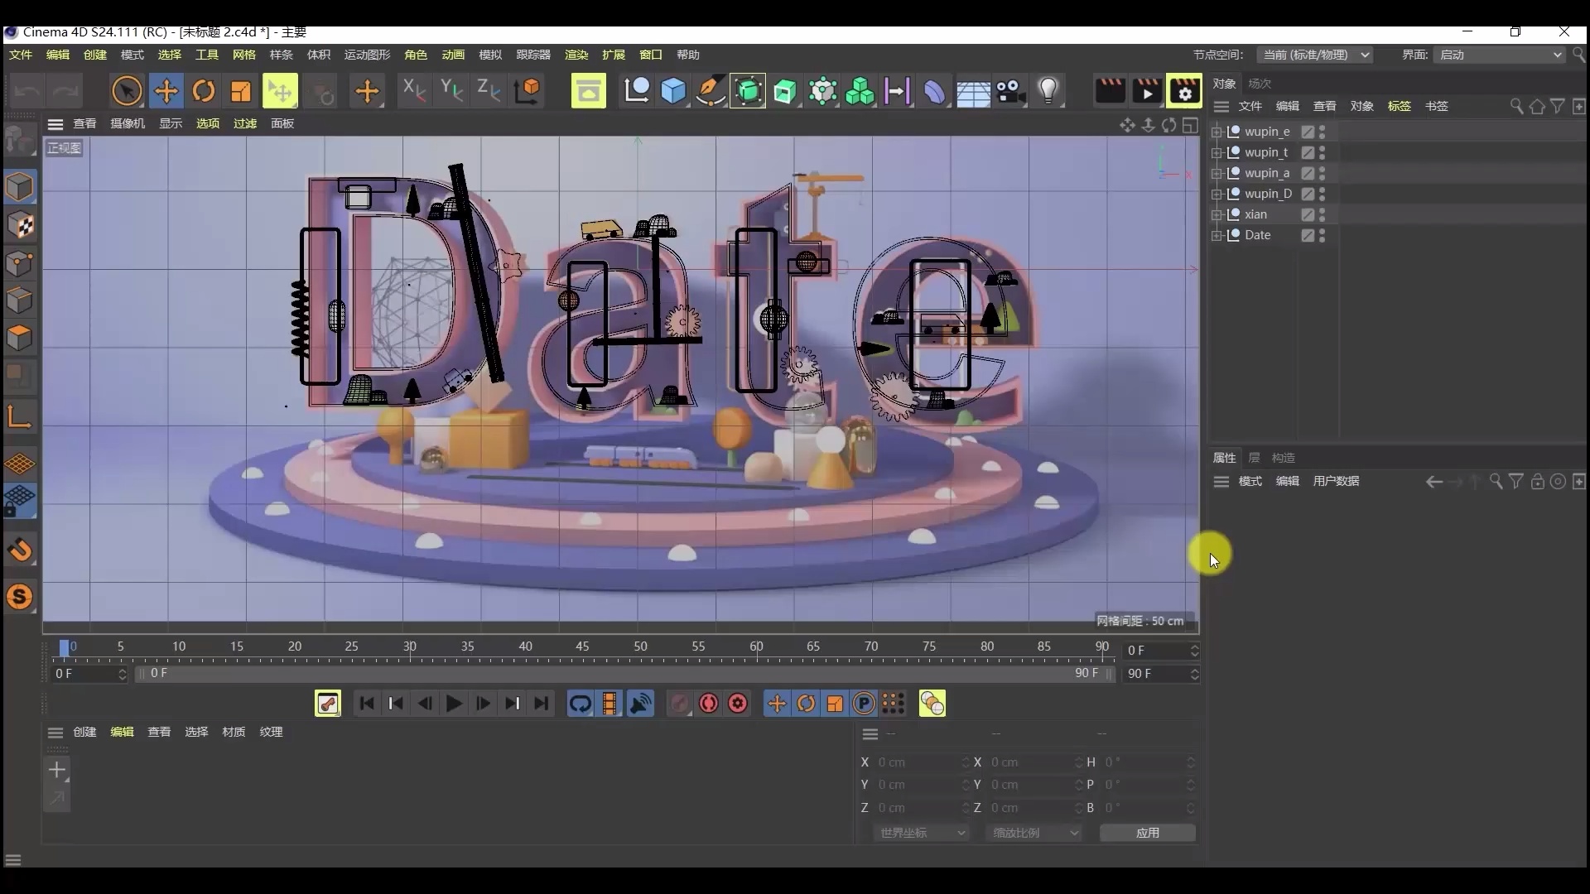Select the Scale tool
Image resolution: width=1590 pixels, height=894 pixels.
pyautogui.click(x=239, y=91)
